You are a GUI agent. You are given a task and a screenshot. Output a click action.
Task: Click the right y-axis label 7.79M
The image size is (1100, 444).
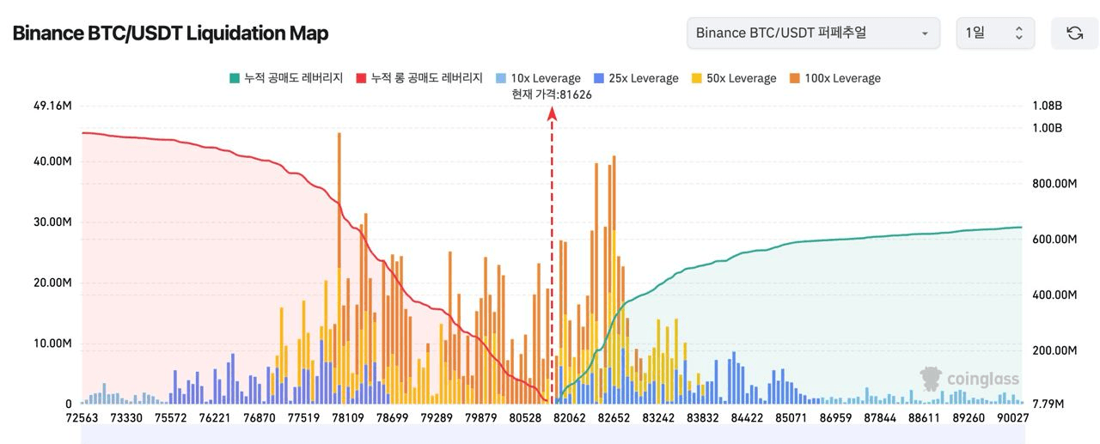tap(1048, 404)
